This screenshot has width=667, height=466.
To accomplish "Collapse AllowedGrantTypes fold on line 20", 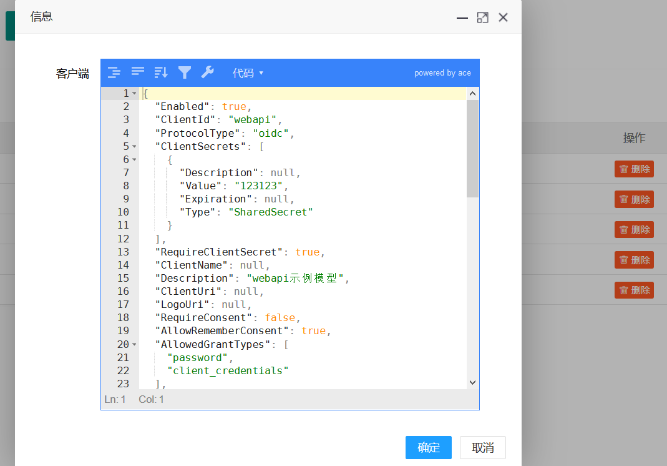I will (134, 344).
